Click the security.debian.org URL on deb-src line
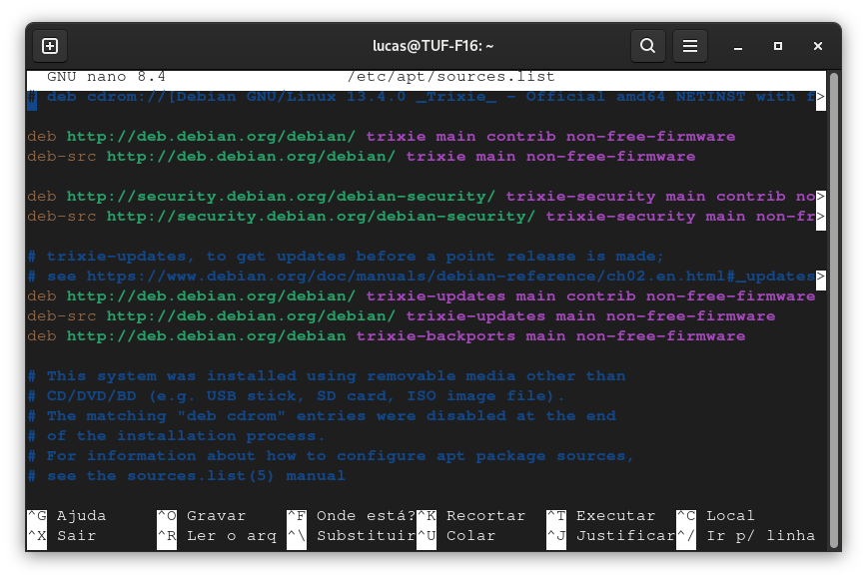Screen dimensions: 867x580 (x=321, y=217)
